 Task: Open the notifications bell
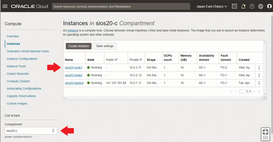[x=243, y=7]
